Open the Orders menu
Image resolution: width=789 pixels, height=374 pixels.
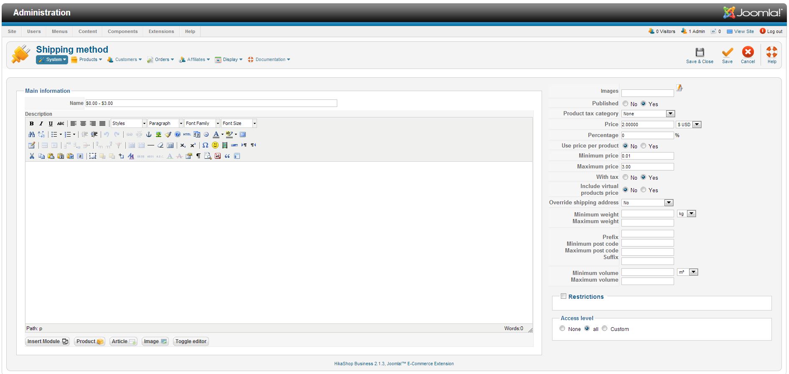point(160,59)
